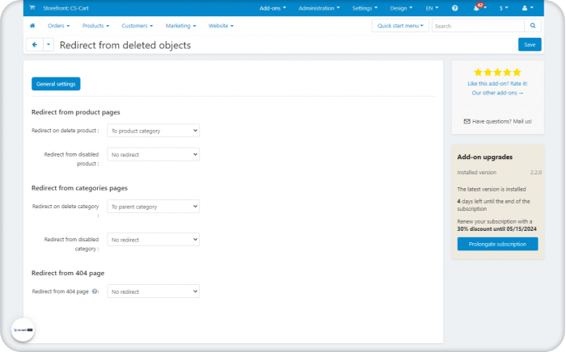Click Have questions? Mail us! link
The height and width of the screenshot is (352, 566).
[x=502, y=121]
